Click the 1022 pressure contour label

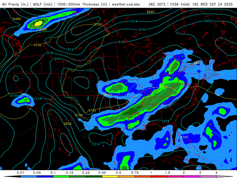point(90,70)
